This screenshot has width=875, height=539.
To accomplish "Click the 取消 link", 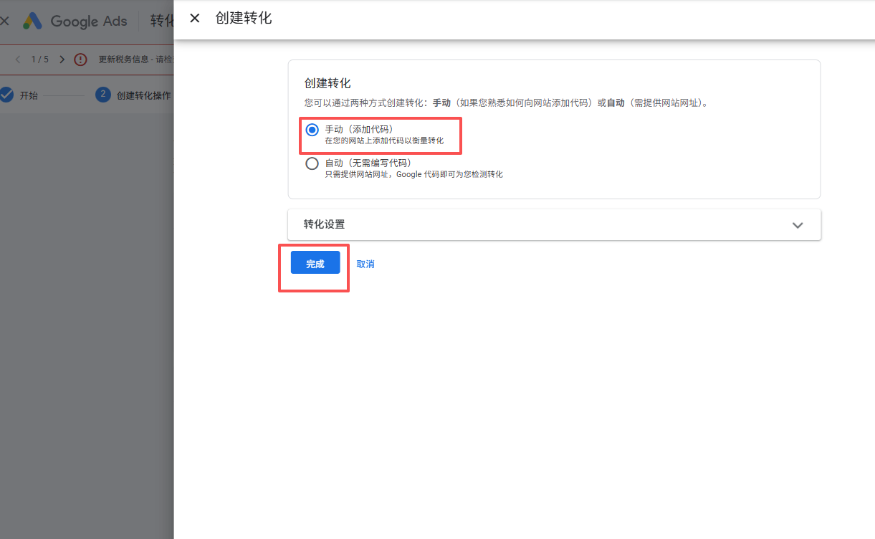I will (x=365, y=264).
